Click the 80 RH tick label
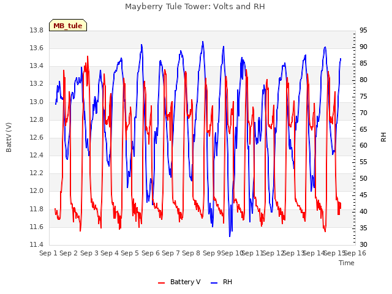The width and height of the screenshot is (392, 294). (363, 80)
